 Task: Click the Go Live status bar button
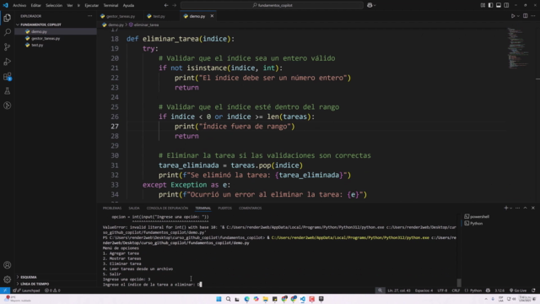pyautogui.click(x=518, y=290)
